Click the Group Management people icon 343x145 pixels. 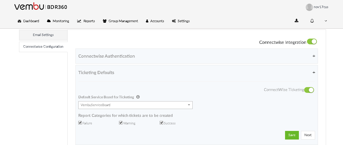pos(105,21)
